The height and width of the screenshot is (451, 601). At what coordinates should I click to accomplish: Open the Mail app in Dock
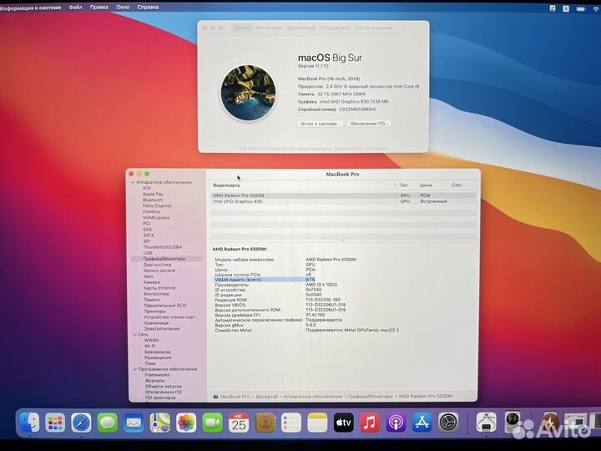click(134, 423)
